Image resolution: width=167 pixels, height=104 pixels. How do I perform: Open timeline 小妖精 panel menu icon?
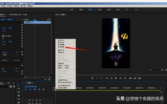click(33, 83)
